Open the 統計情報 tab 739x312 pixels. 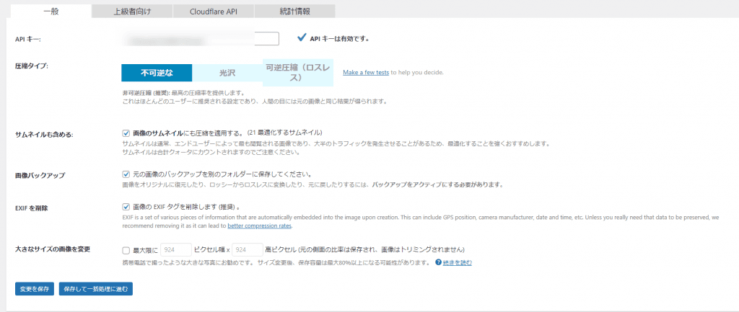coord(295,12)
